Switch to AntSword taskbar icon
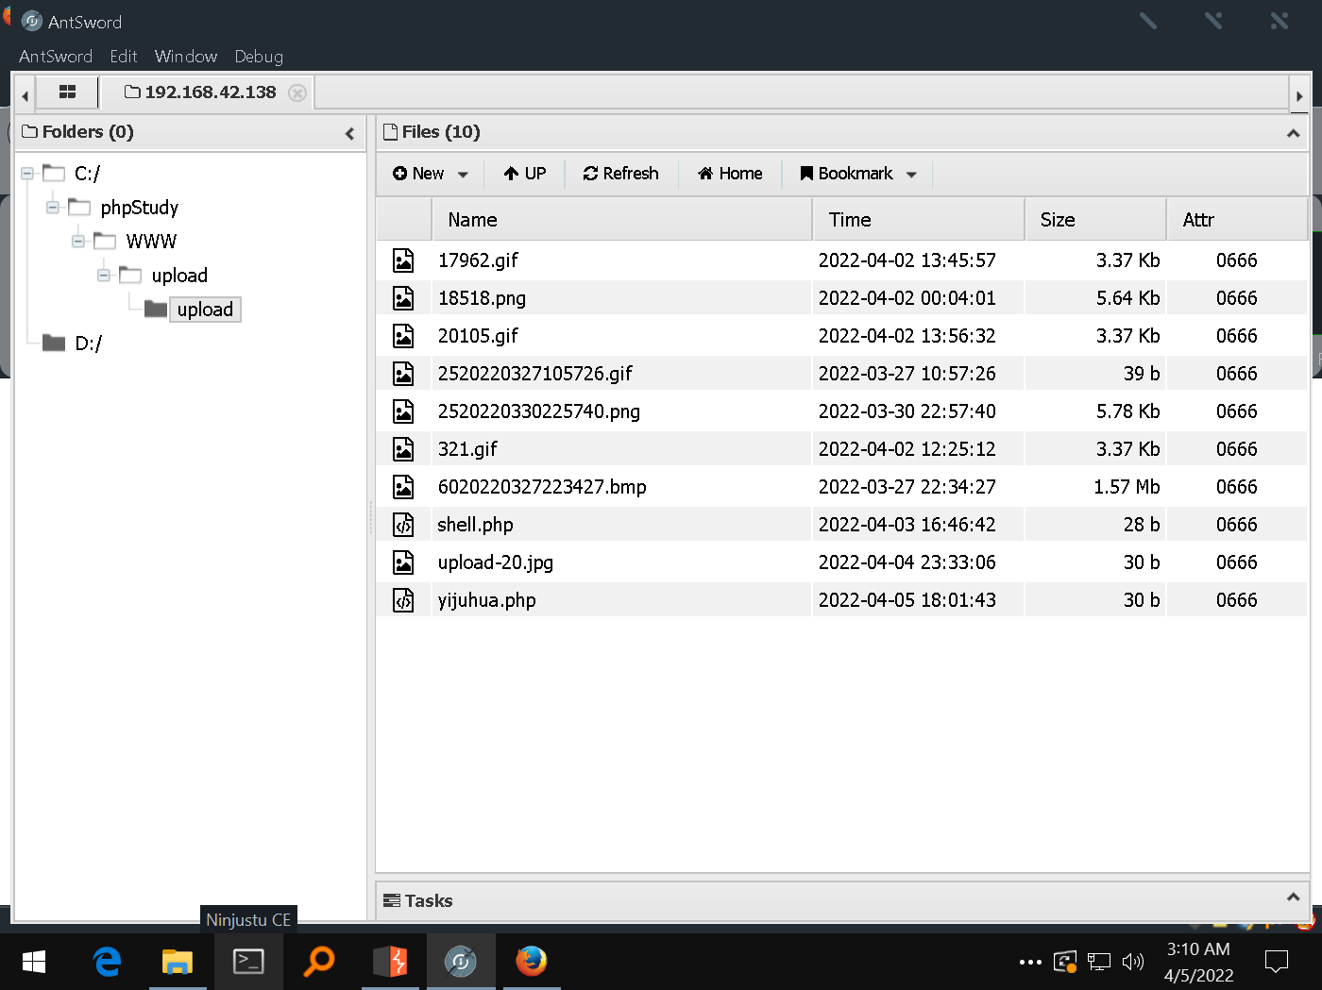This screenshot has height=990, width=1322. 461,962
